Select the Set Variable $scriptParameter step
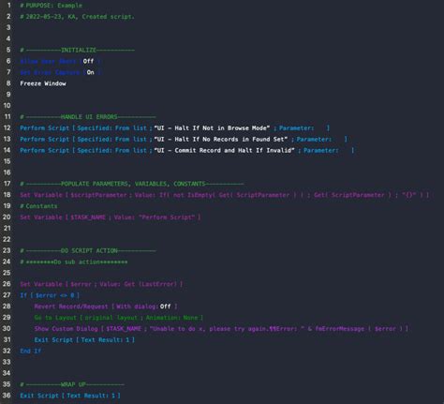The image size is (444, 404). (x=225, y=195)
